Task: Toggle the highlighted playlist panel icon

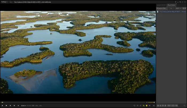Action: pos(146,105)
